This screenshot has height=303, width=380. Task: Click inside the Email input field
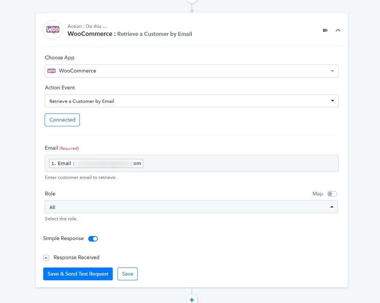click(191, 163)
